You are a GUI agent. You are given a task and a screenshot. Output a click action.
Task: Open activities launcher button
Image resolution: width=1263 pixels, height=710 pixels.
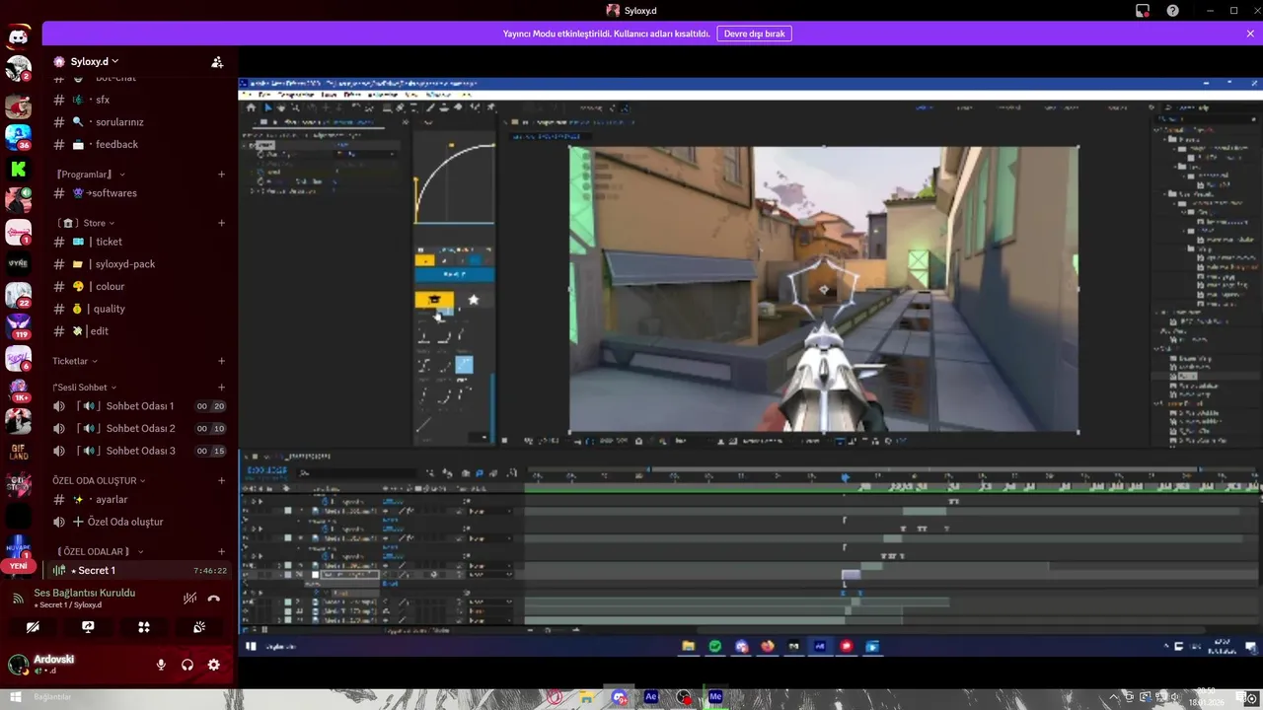point(143,626)
